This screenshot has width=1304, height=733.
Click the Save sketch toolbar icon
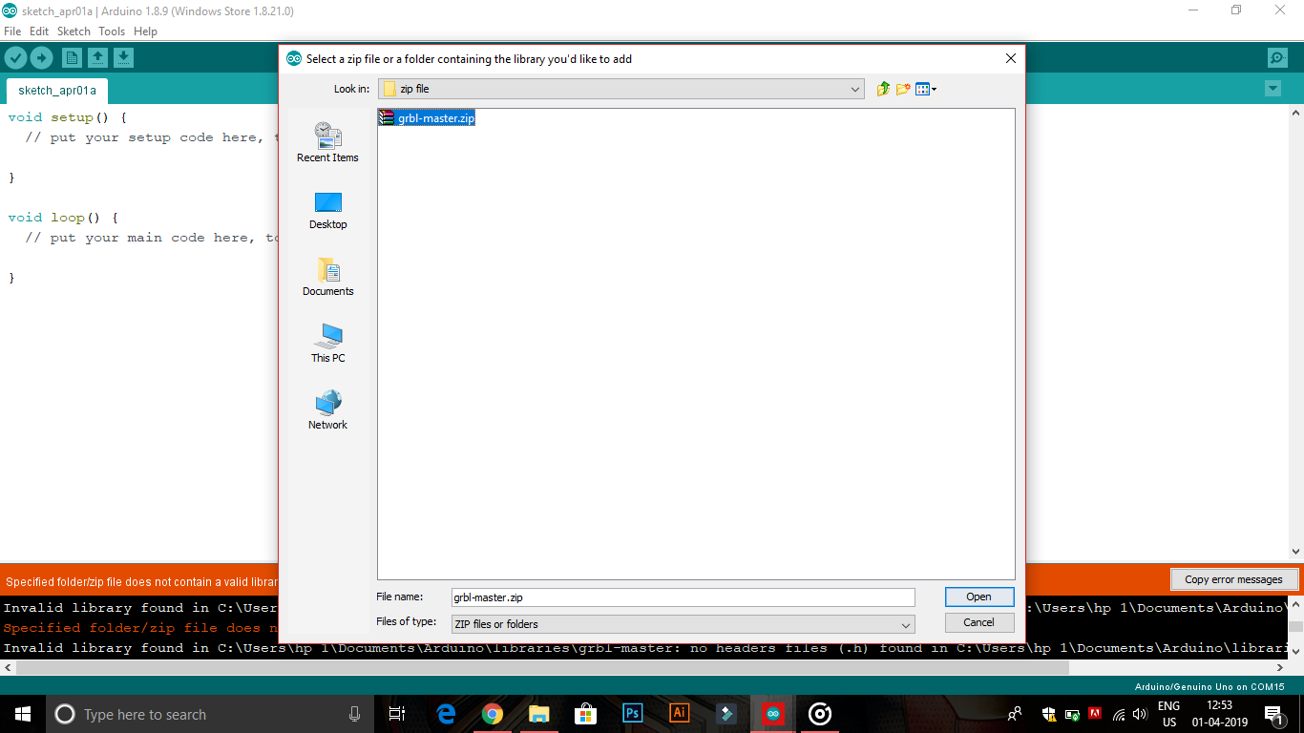pyautogui.click(x=123, y=57)
